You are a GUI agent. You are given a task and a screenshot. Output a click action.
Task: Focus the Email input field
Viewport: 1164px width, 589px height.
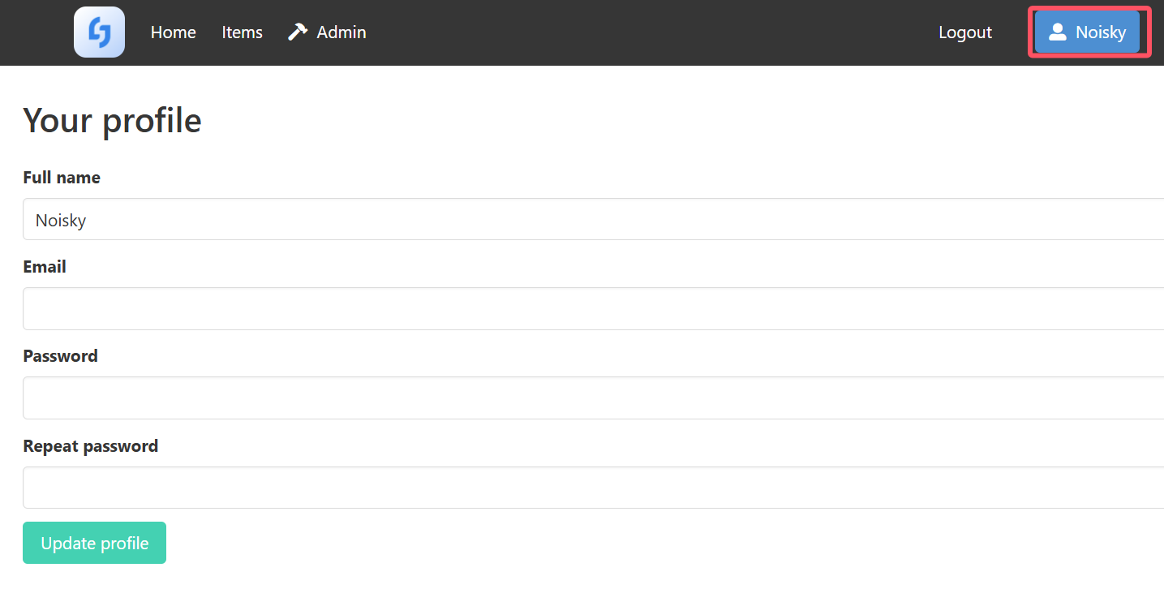(x=593, y=308)
